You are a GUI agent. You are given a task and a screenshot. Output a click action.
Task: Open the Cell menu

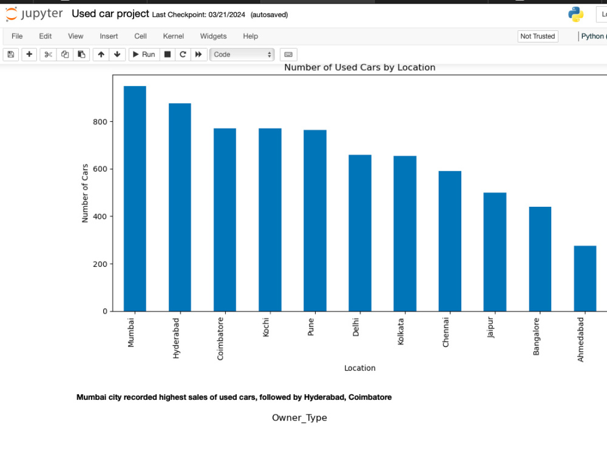[141, 36]
